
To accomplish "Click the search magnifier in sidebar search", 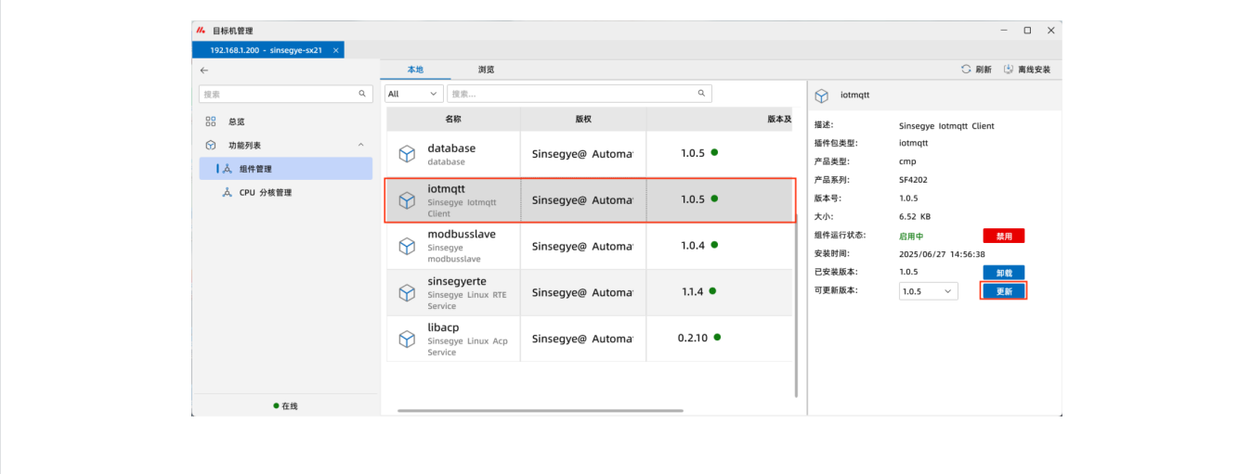I will point(362,94).
